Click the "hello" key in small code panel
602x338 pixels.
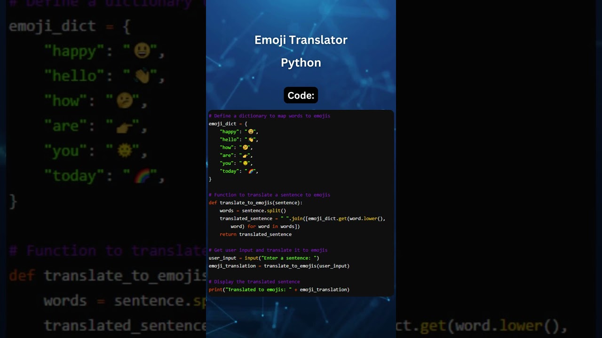click(x=229, y=140)
